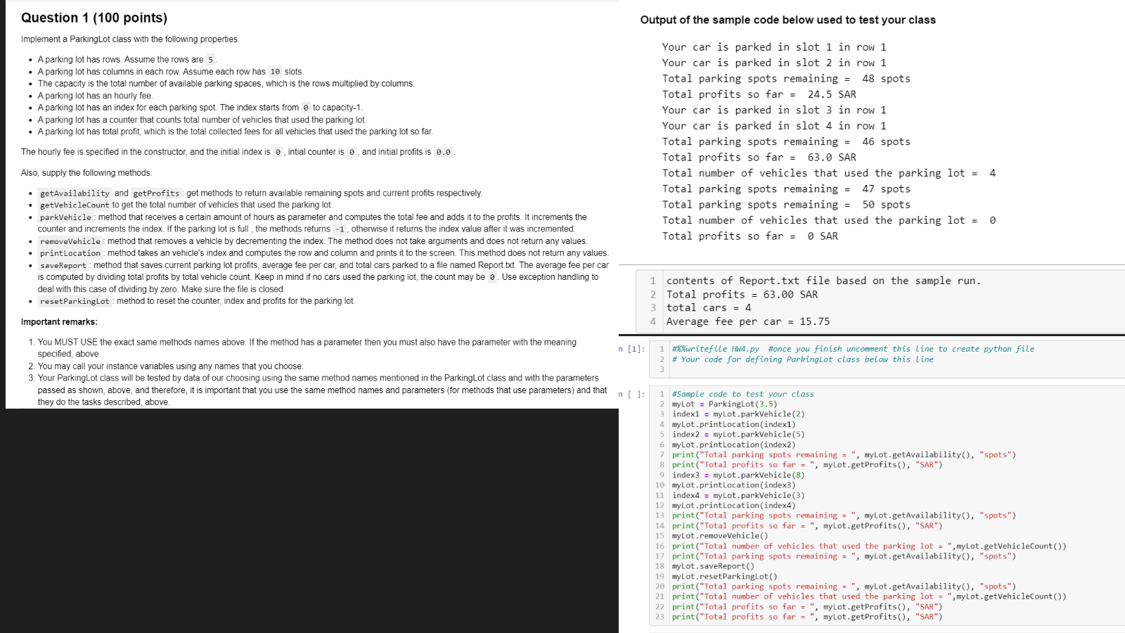Click the comment '#Sample code to test your class'

(742, 394)
